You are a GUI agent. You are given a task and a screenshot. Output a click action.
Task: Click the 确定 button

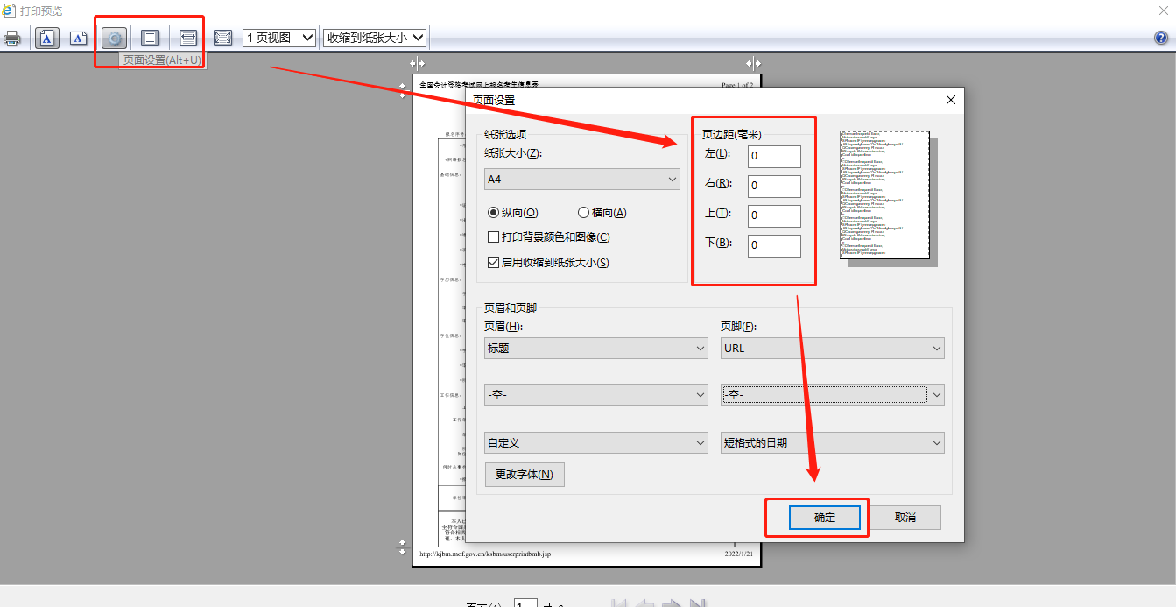click(x=825, y=518)
